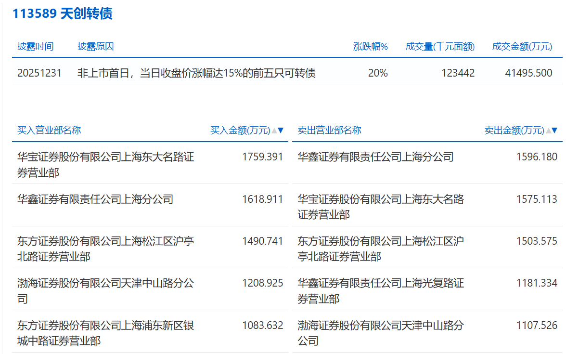Select the buy amount 1759.391

point(262,157)
